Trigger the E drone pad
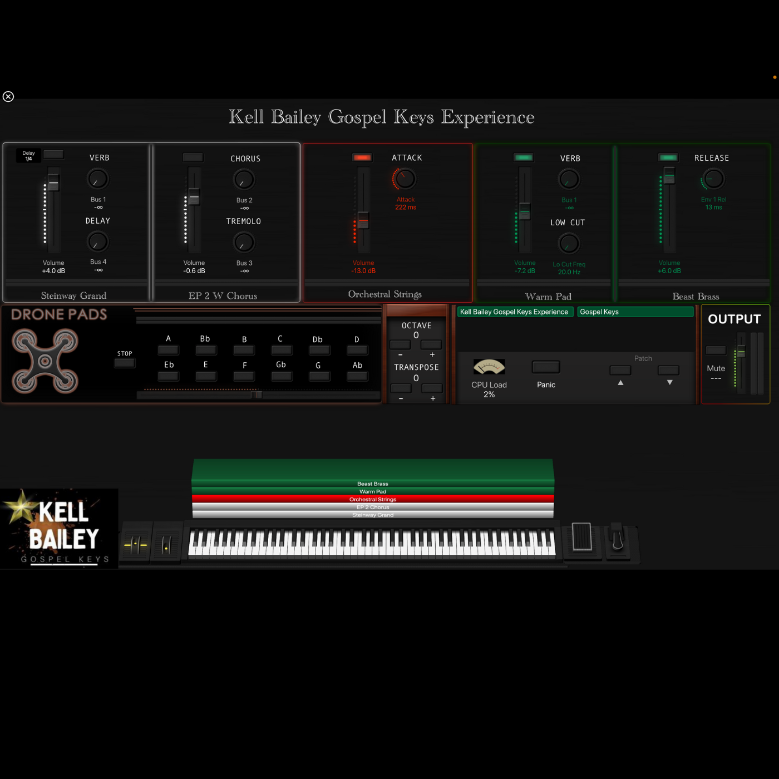The height and width of the screenshot is (779, 779). point(206,376)
